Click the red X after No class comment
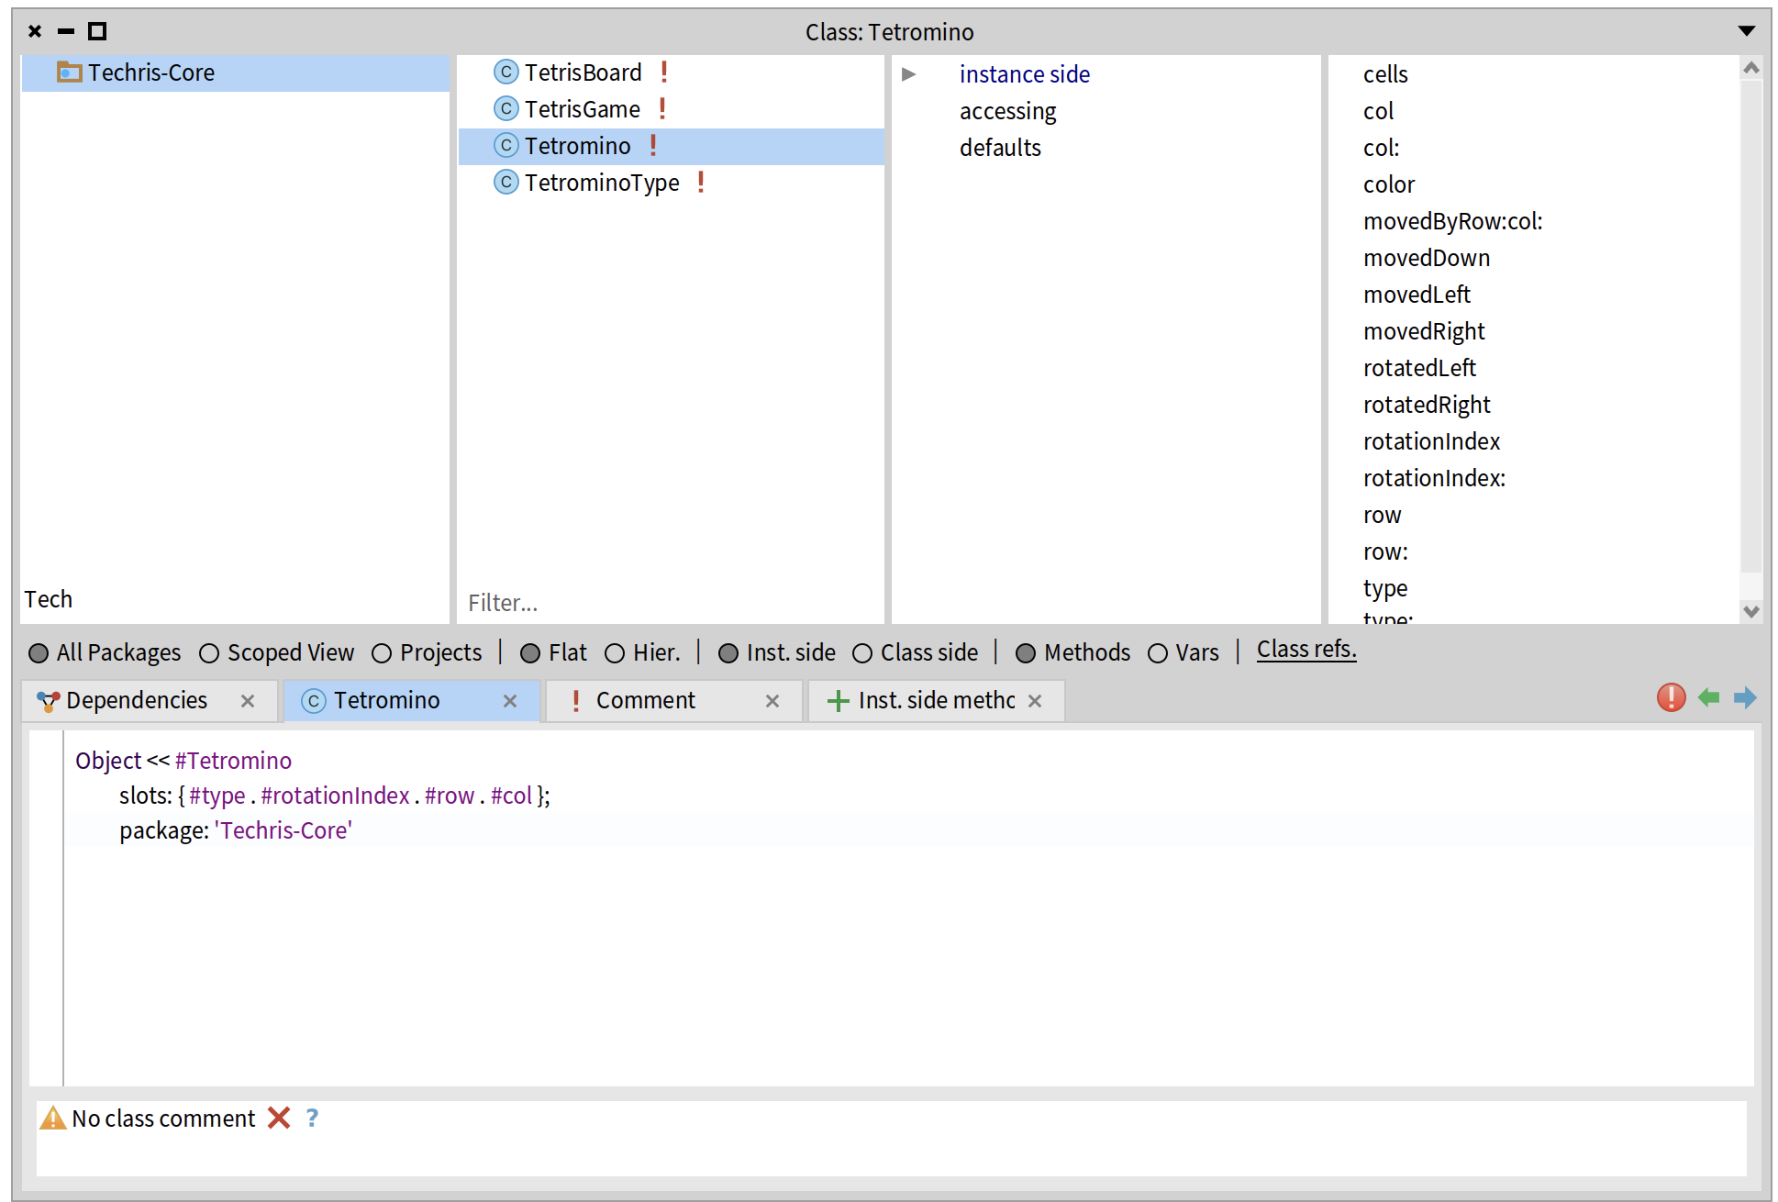 [x=279, y=1118]
